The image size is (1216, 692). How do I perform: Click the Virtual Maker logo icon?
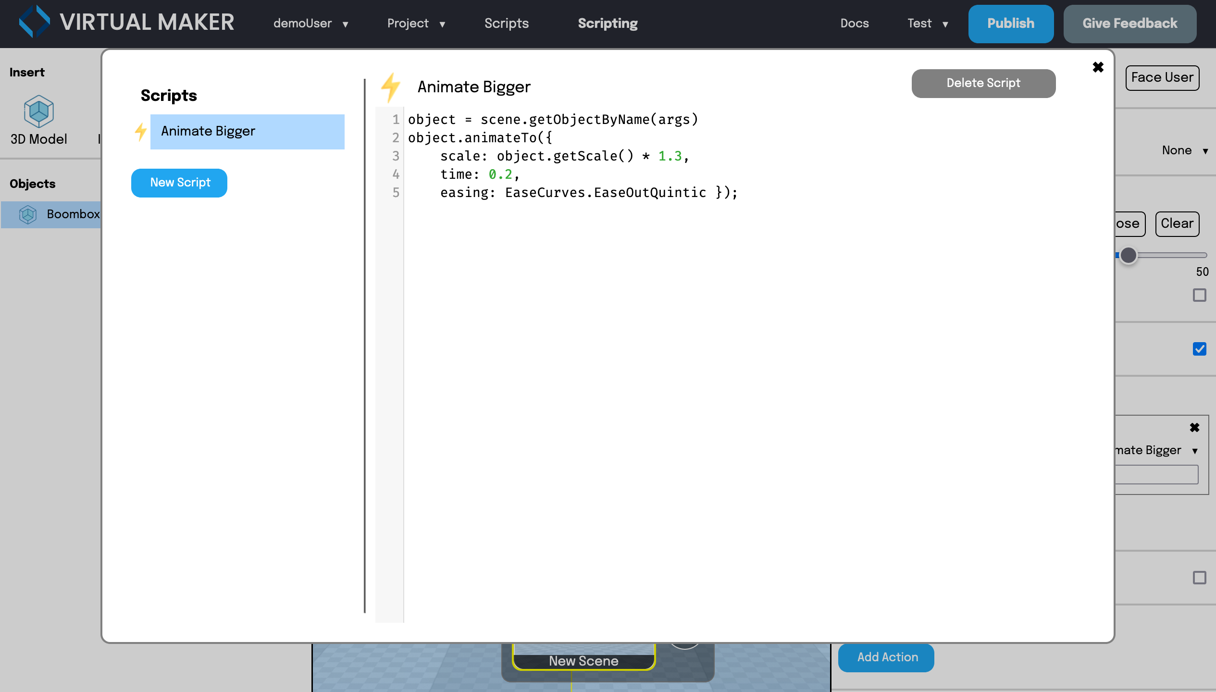click(34, 22)
